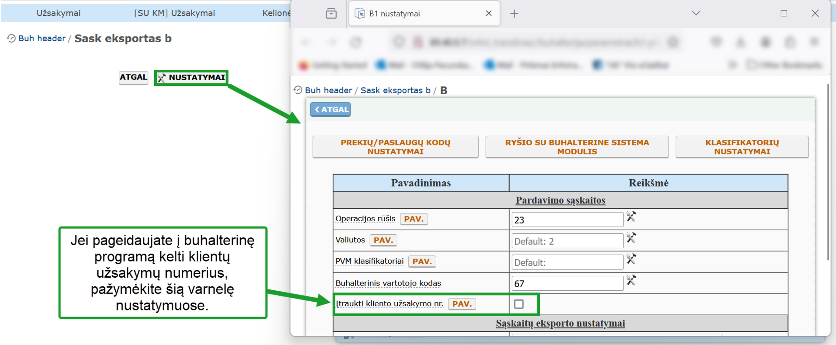Click history icon beside browser breadcrumb

pos(298,90)
